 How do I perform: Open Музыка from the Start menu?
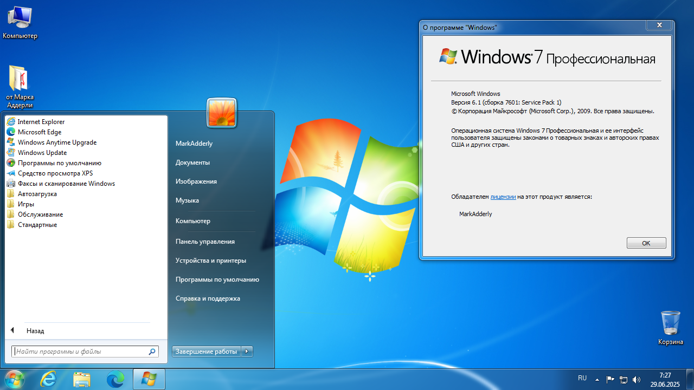pos(187,200)
